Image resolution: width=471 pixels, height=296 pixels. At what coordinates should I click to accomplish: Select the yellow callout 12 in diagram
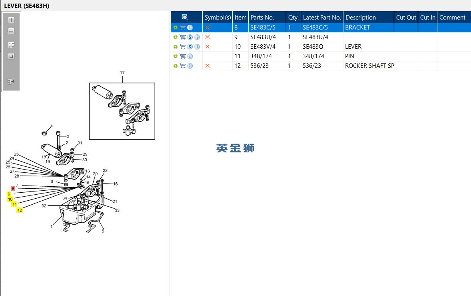tap(20, 210)
